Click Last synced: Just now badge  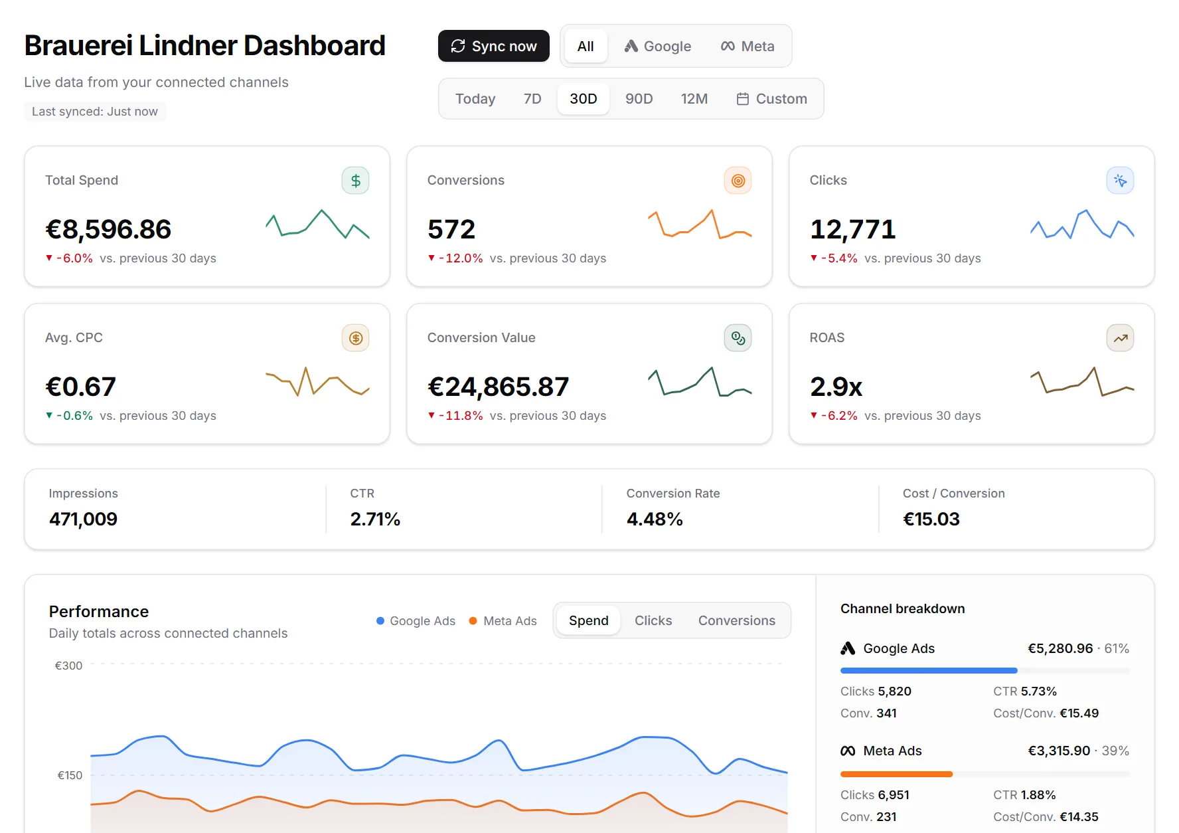95,112
